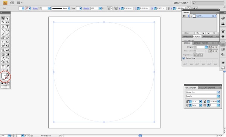This screenshot has width=226, height=137.
Task: Pick the Eraser tool
Action: point(8,38)
